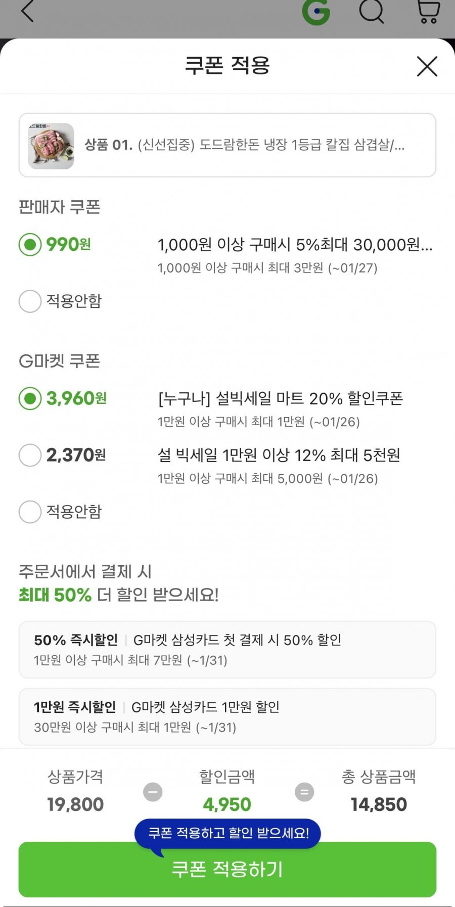The height and width of the screenshot is (907, 455).
Task: Select 적용안함 under G마켓 쿠폰
Action: coord(30,512)
